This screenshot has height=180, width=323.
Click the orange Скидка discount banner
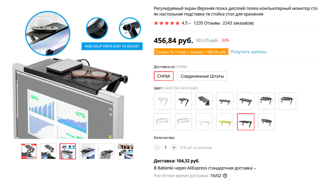click(191, 52)
